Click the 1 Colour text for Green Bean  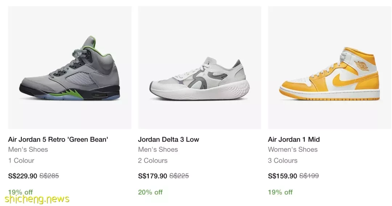(21, 160)
